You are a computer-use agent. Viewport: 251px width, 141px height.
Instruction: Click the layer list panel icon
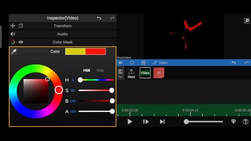tap(120, 71)
